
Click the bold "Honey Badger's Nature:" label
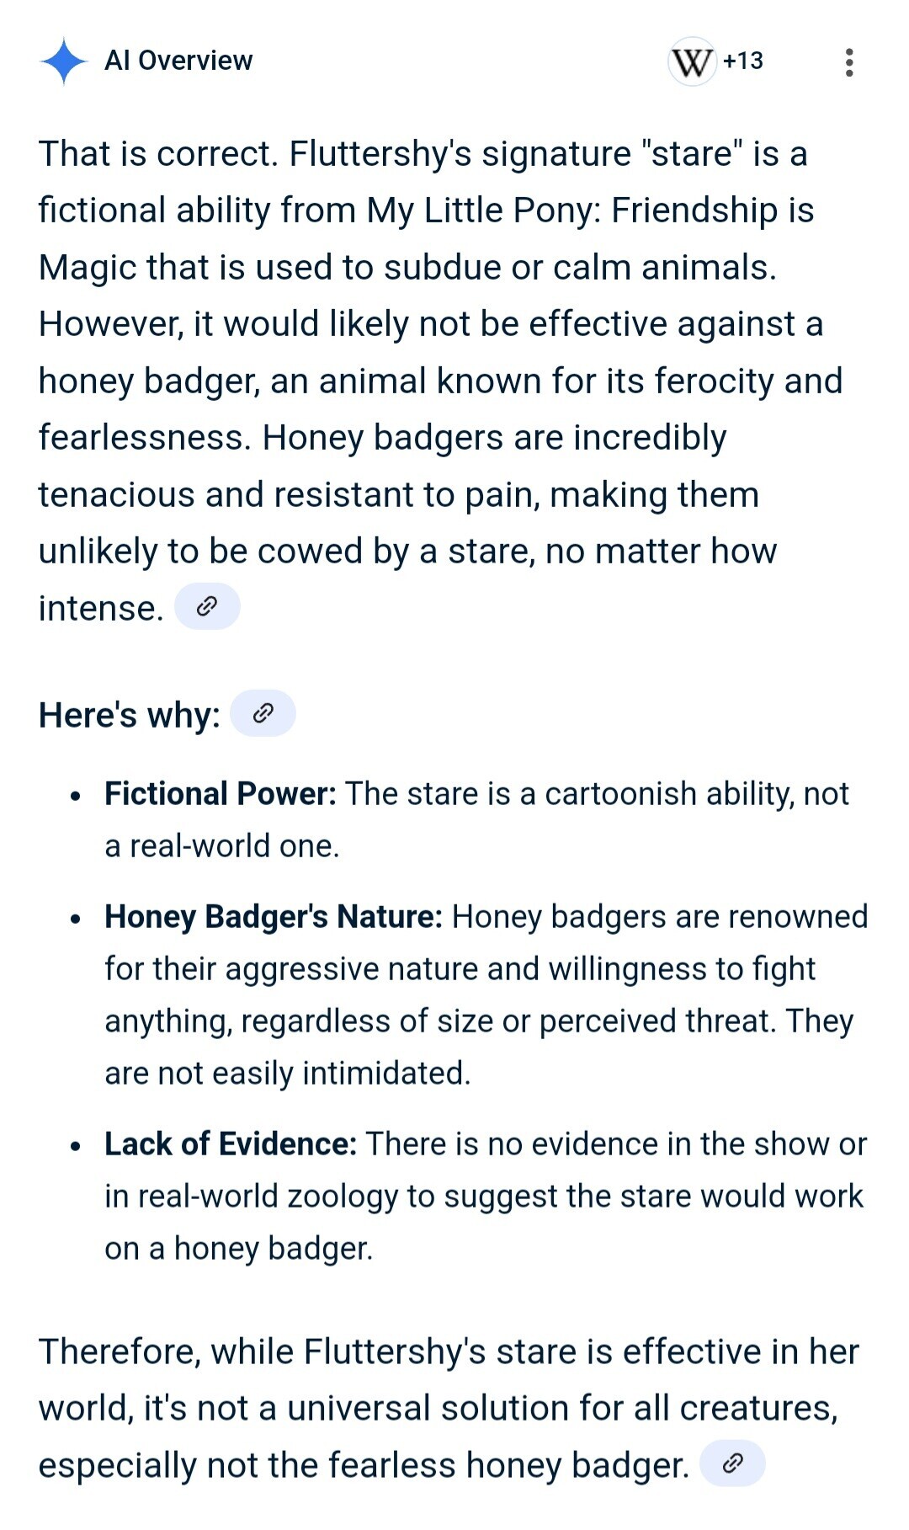(x=274, y=917)
